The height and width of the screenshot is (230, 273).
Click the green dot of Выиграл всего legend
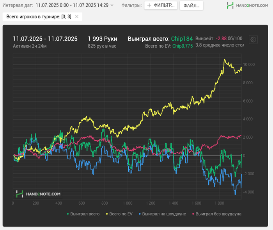[68, 214]
